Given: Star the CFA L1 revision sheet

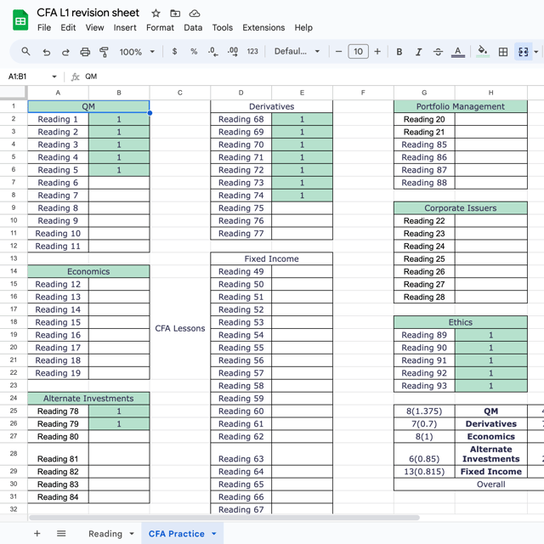Looking at the screenshot, I should [156, 14].
